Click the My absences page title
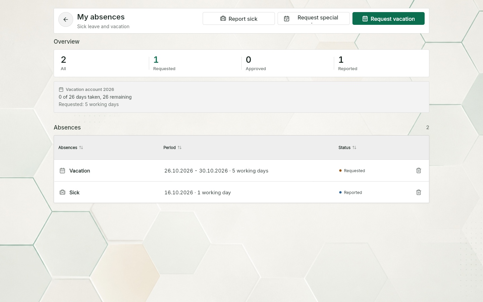The width and height of the screenshot is (483, 302). pos(101,17)
